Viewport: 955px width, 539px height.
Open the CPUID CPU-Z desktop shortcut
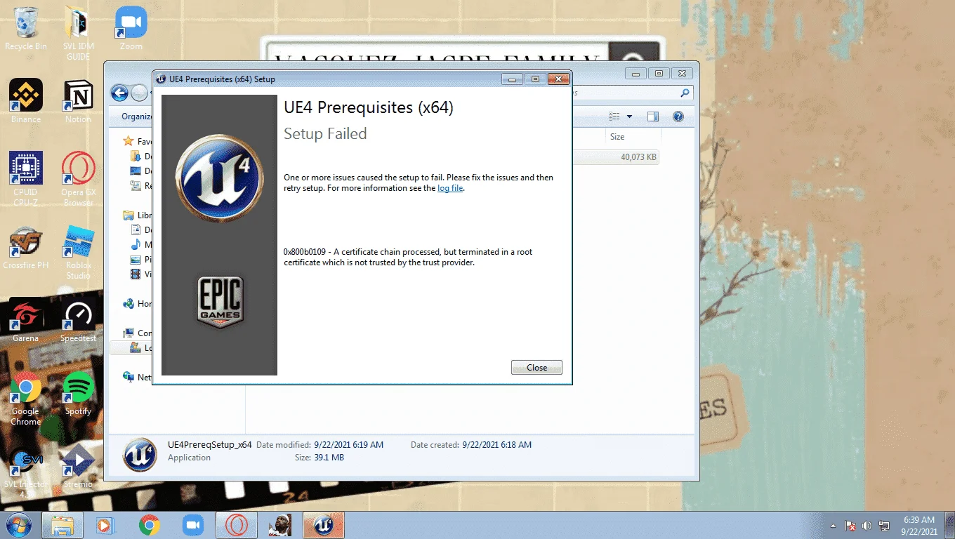26,179
